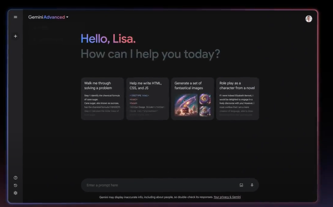Open the hamburger main menu
The image size is (333, 207).
click(16, 17)
